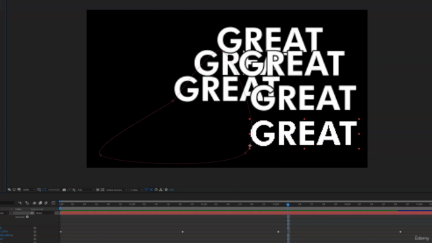Click the TrkMat column header
Screen dimensions: 432x243
pos(18,209)
